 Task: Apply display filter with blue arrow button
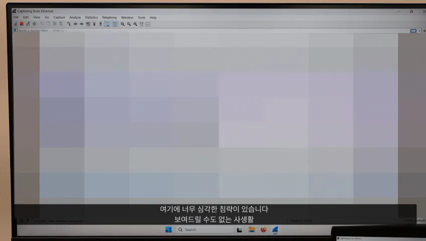pos(413,31)
